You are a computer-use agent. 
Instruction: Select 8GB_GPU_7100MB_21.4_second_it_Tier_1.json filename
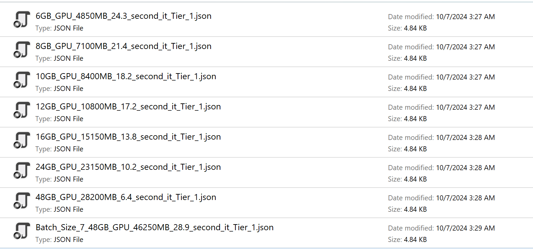(x=123, y=46)
